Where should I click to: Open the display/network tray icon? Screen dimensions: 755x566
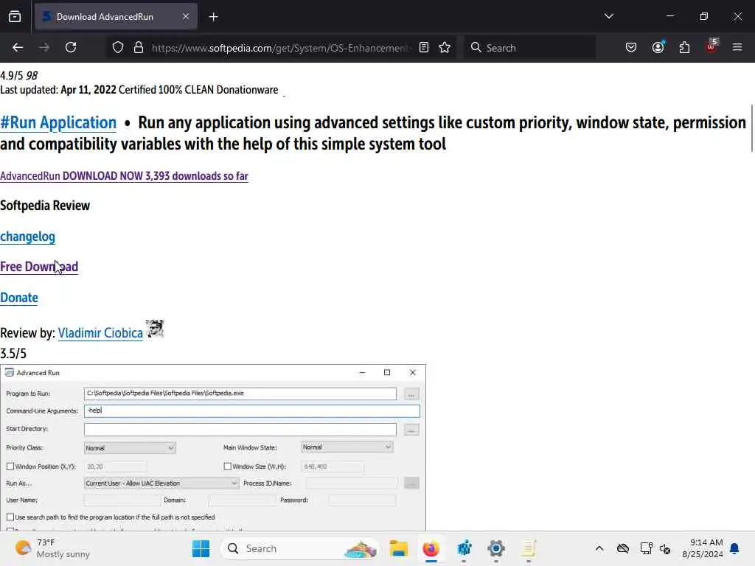646,548
